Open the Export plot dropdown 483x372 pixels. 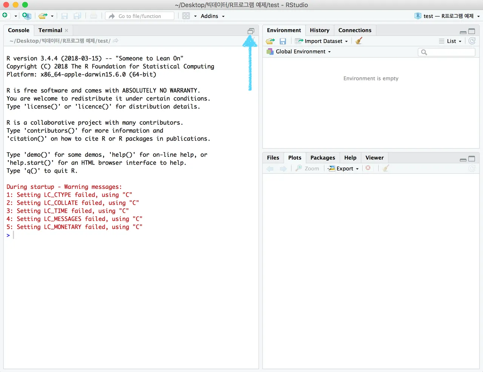343,168
